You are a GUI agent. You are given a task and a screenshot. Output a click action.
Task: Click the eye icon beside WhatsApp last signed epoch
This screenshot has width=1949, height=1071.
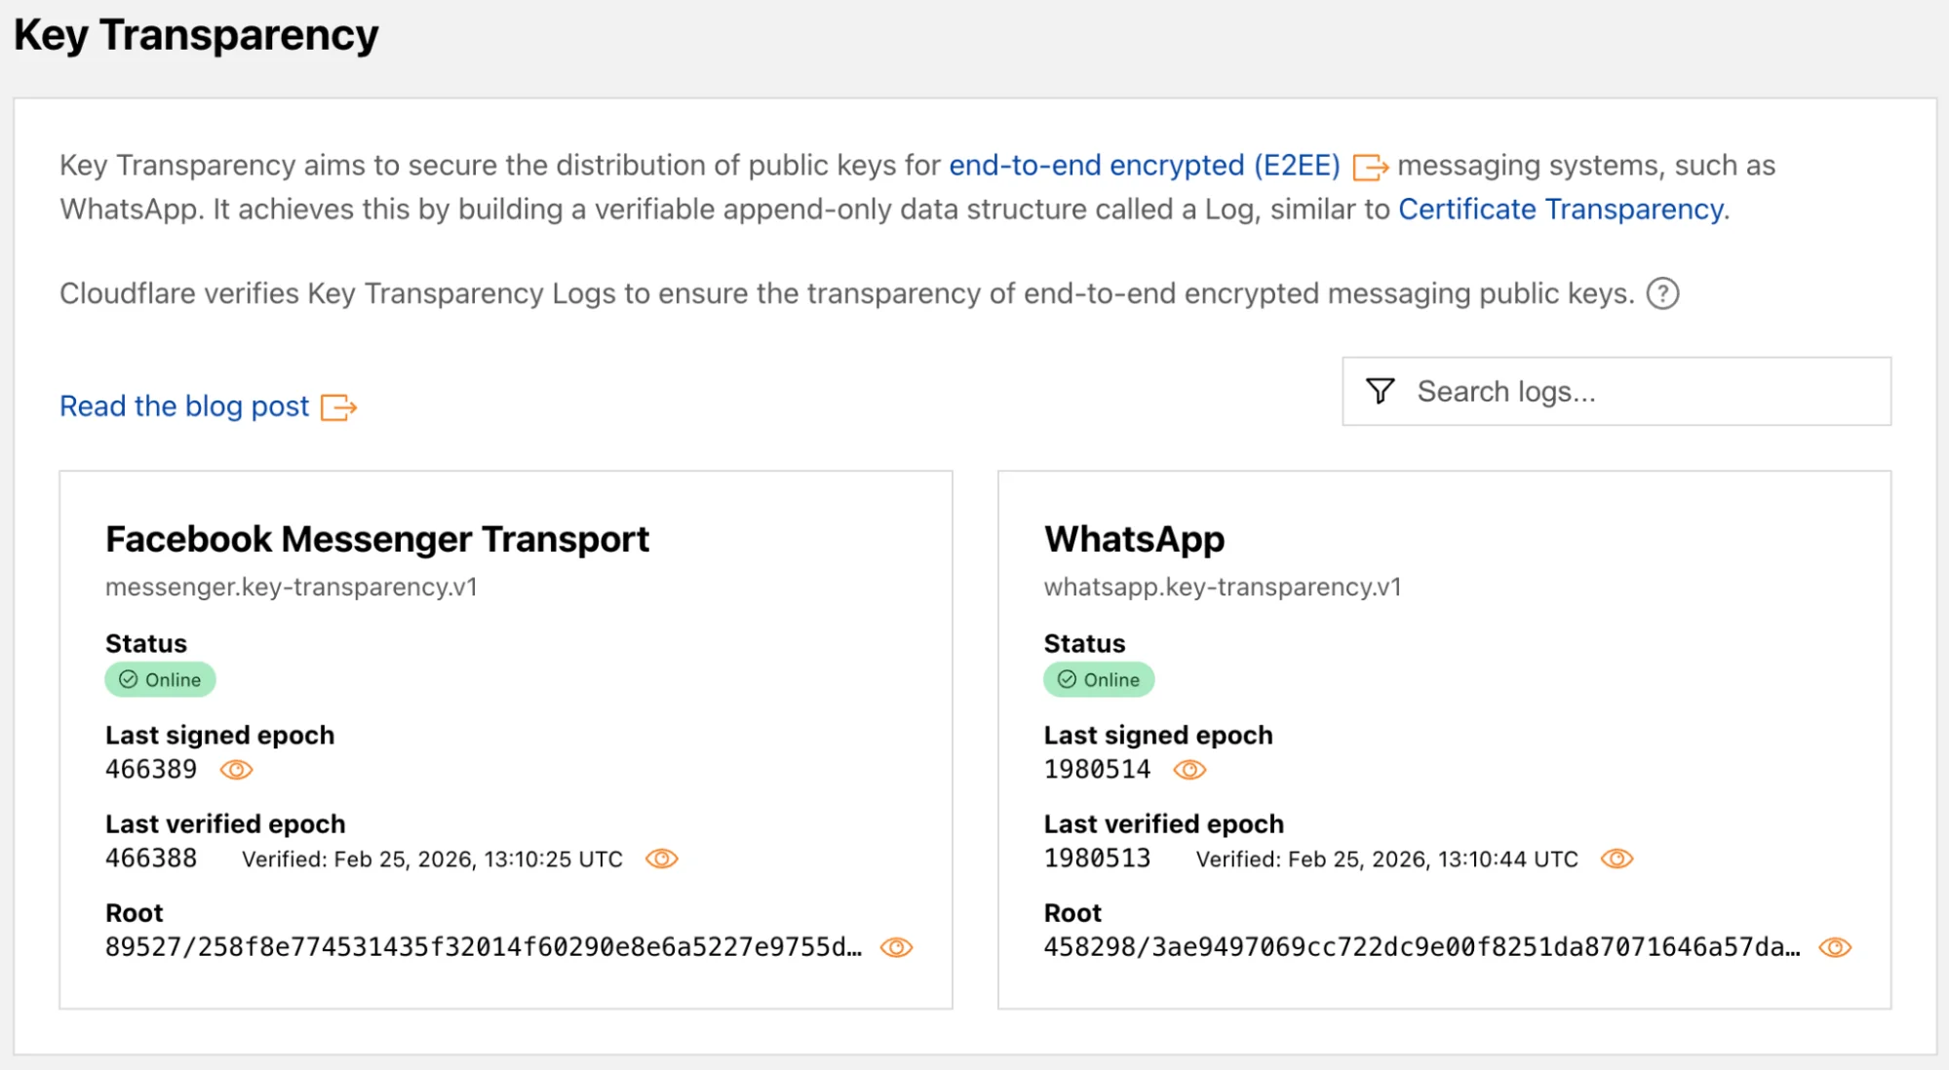point(1189,770)
